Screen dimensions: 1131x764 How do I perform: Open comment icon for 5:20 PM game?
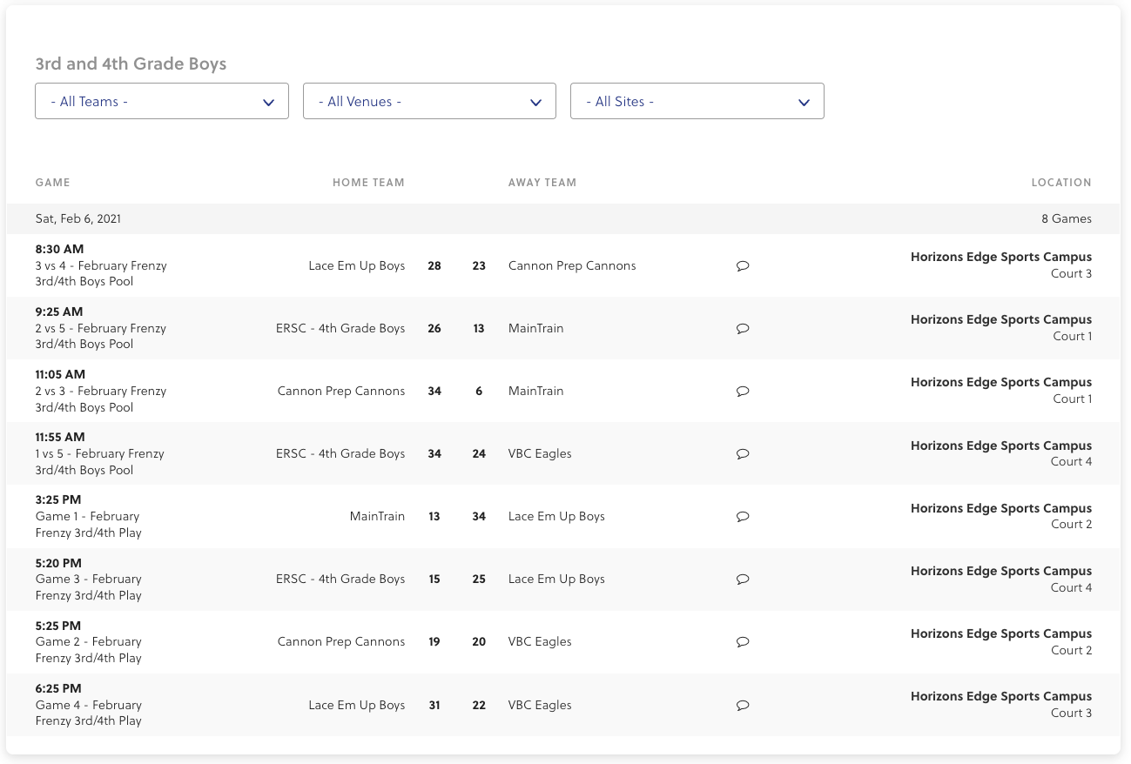point(743,580)
